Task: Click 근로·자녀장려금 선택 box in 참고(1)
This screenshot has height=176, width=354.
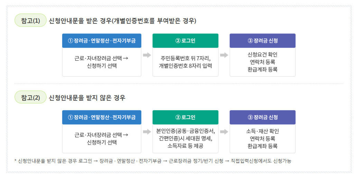Action: tap(102, 62)
